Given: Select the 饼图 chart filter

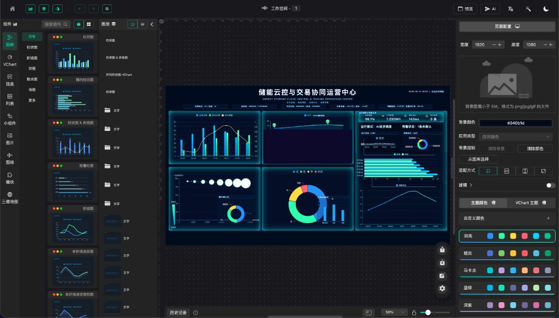Looking at the screenshot, I should pyautogui.click(x=32, y=68).
